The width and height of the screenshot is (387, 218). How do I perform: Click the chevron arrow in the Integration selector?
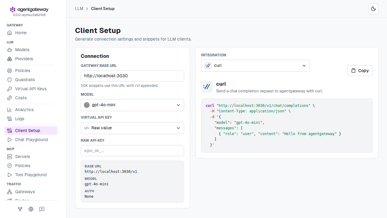pos(304,65)
